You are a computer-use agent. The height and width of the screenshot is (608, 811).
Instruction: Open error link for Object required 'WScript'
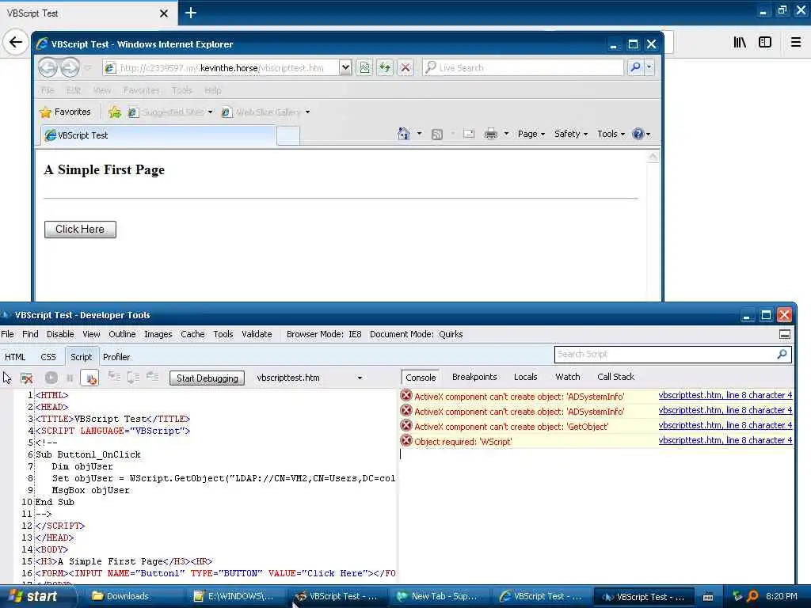[725, 440]
